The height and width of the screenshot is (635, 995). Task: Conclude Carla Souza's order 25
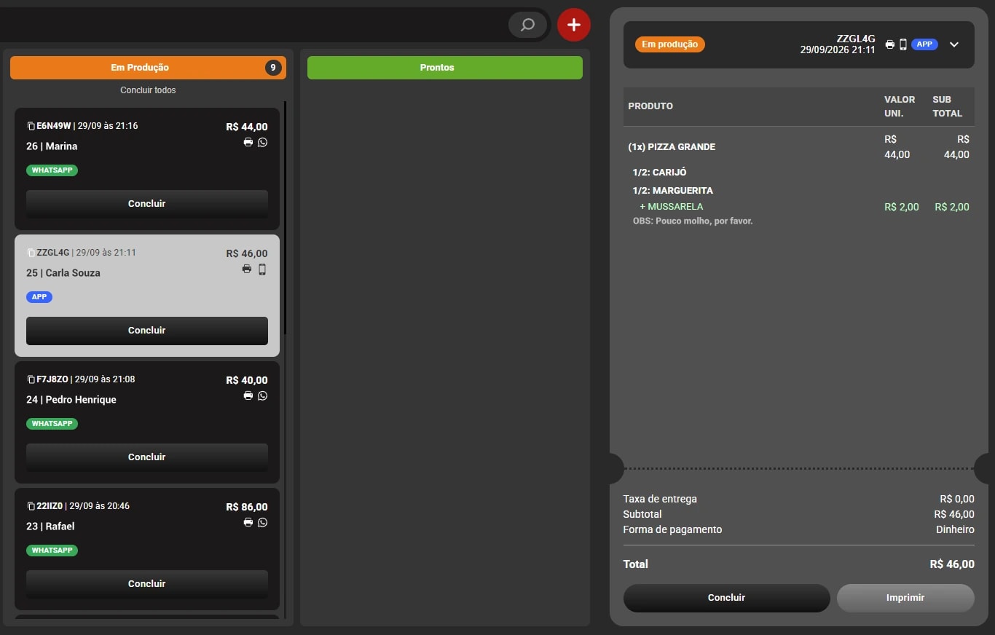click(147, 331)
